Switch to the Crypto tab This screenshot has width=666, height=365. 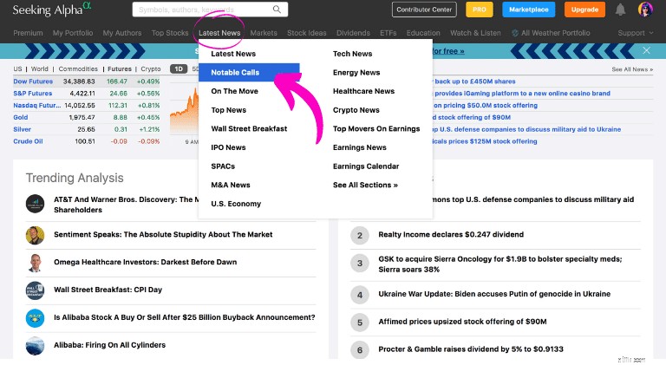click(151, 68)
